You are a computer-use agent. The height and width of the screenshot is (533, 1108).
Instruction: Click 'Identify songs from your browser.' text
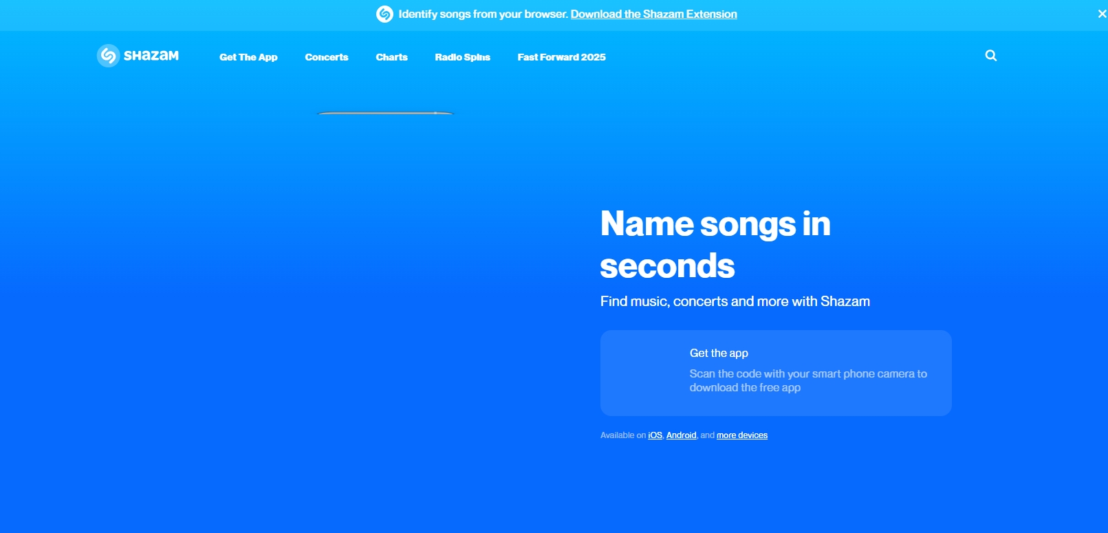pos(483,14)
